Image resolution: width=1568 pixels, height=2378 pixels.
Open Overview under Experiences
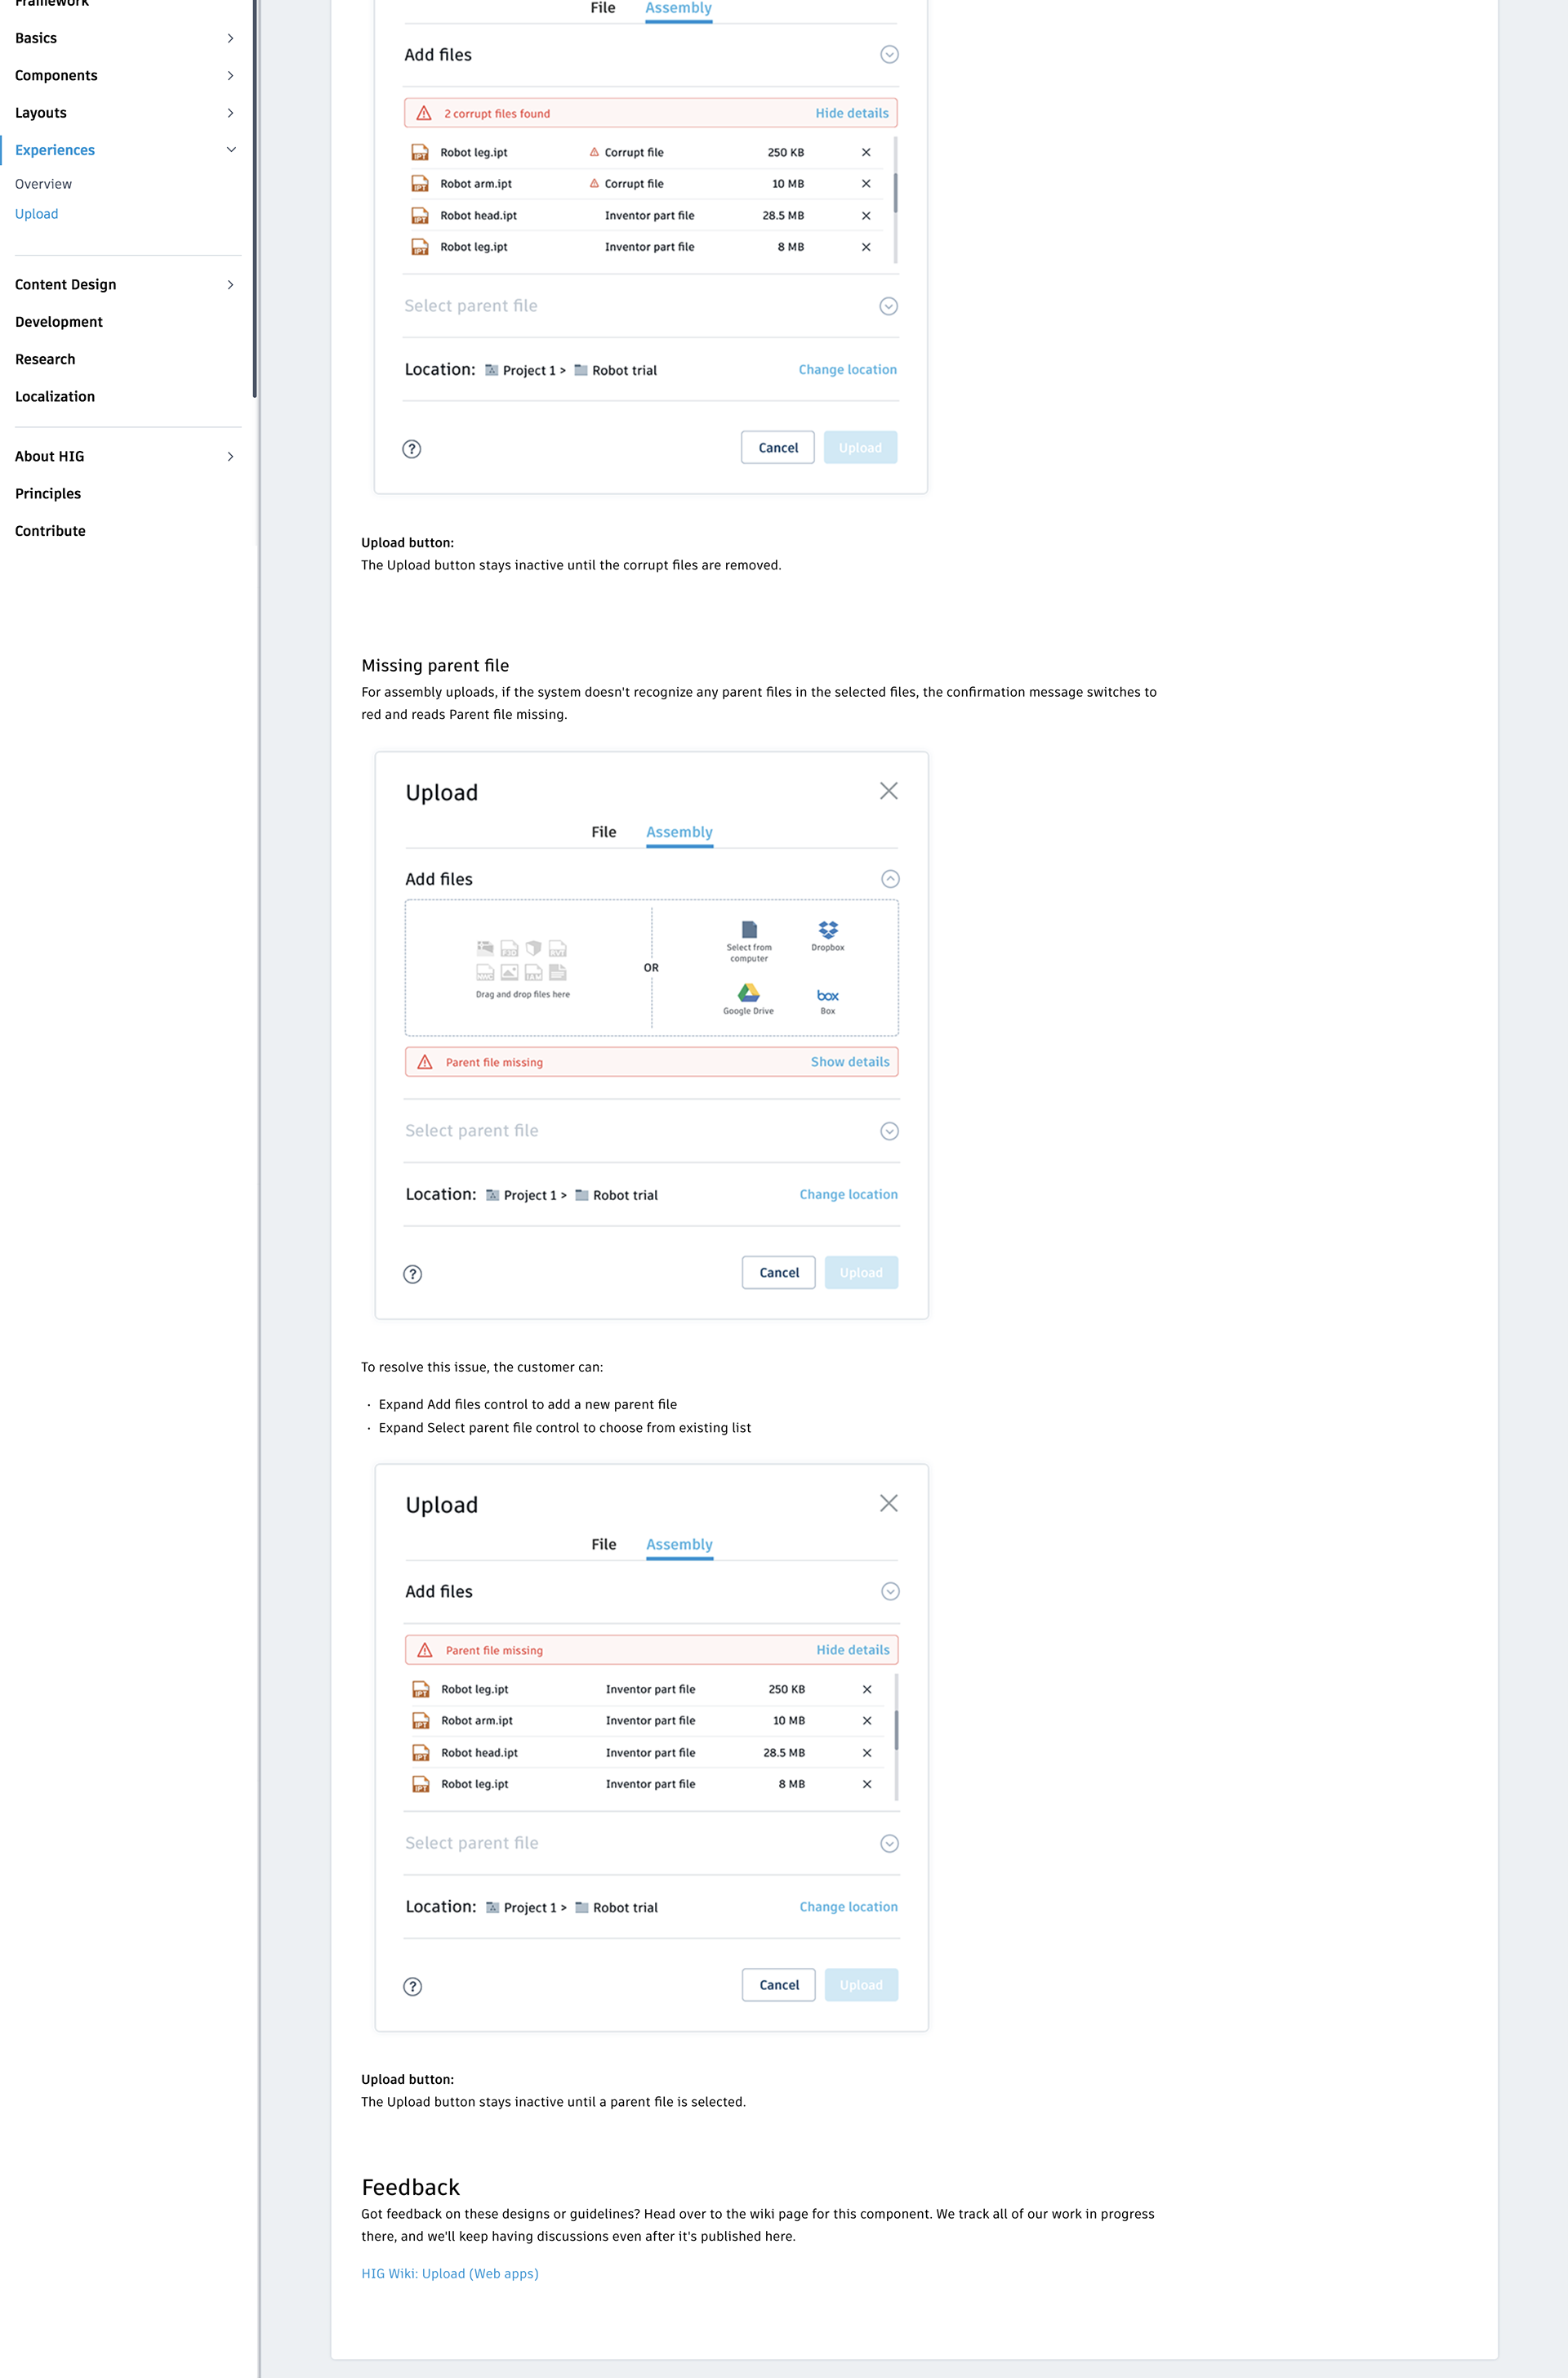(x=43, y=184)
